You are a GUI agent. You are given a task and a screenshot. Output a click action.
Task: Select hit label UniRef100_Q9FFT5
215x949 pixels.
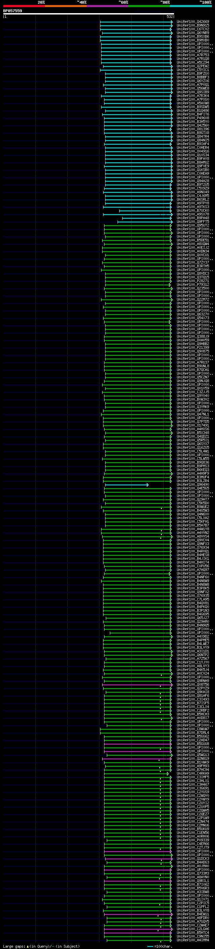pyautogui.click(x=192, y=222)
